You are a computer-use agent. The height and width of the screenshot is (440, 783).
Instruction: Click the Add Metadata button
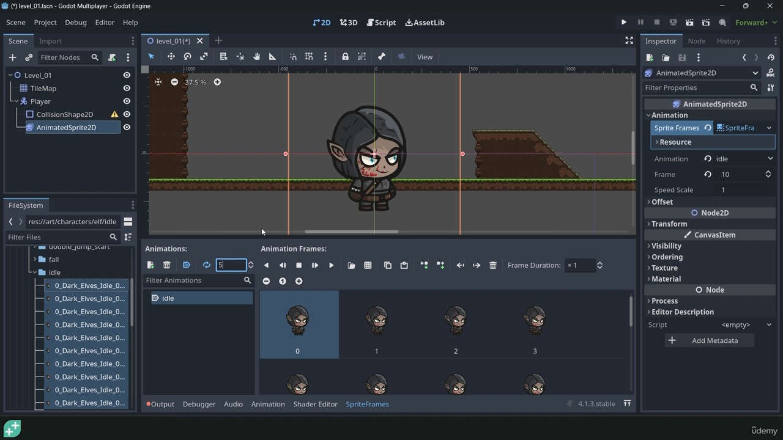click(710, 340)
